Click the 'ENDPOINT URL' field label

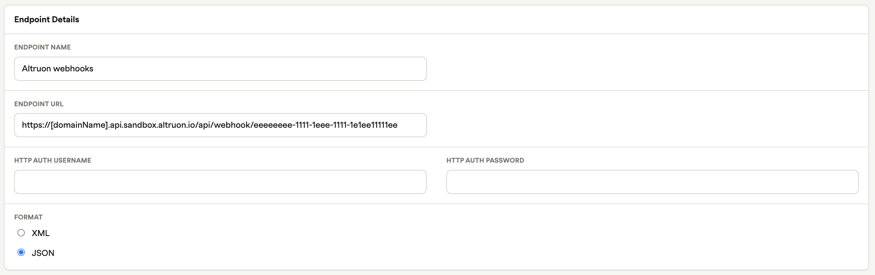coord(39,104)
